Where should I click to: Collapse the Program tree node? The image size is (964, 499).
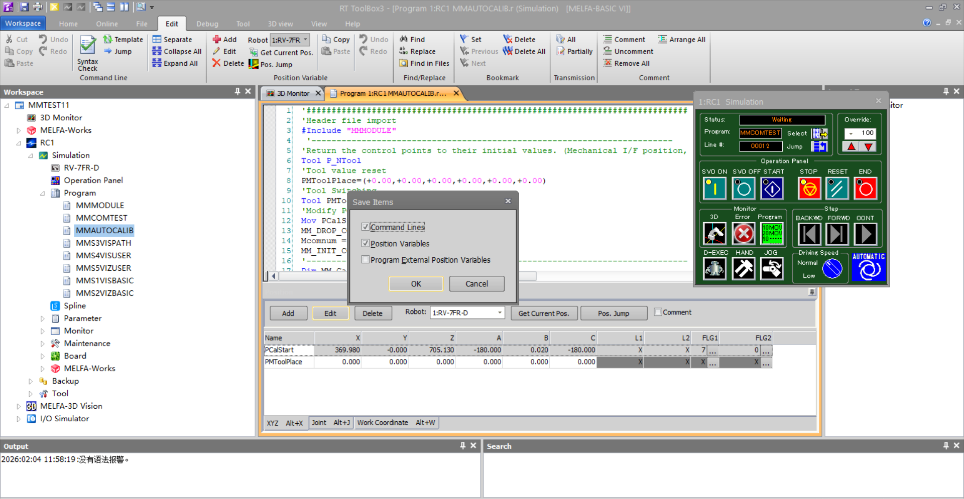pos(42,193)
